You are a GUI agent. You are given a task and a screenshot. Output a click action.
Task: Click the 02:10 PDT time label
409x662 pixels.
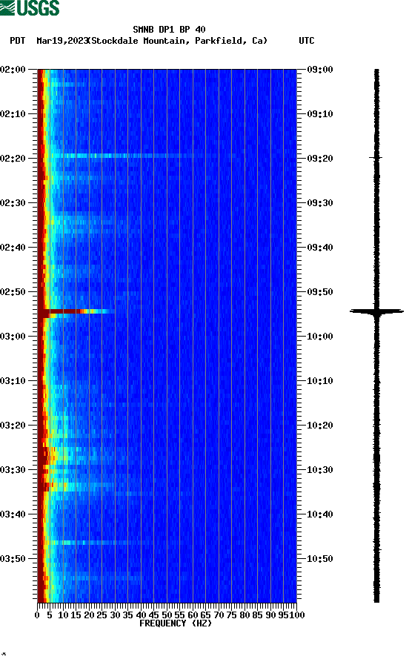click(x=13, y=114)
